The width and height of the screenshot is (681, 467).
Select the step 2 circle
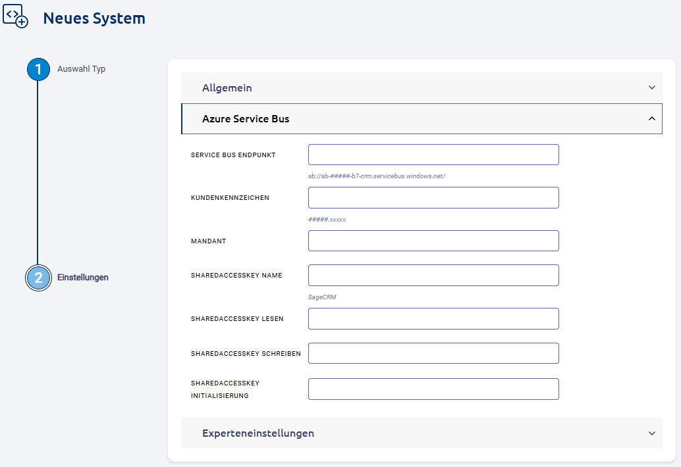tap(38, 278)
